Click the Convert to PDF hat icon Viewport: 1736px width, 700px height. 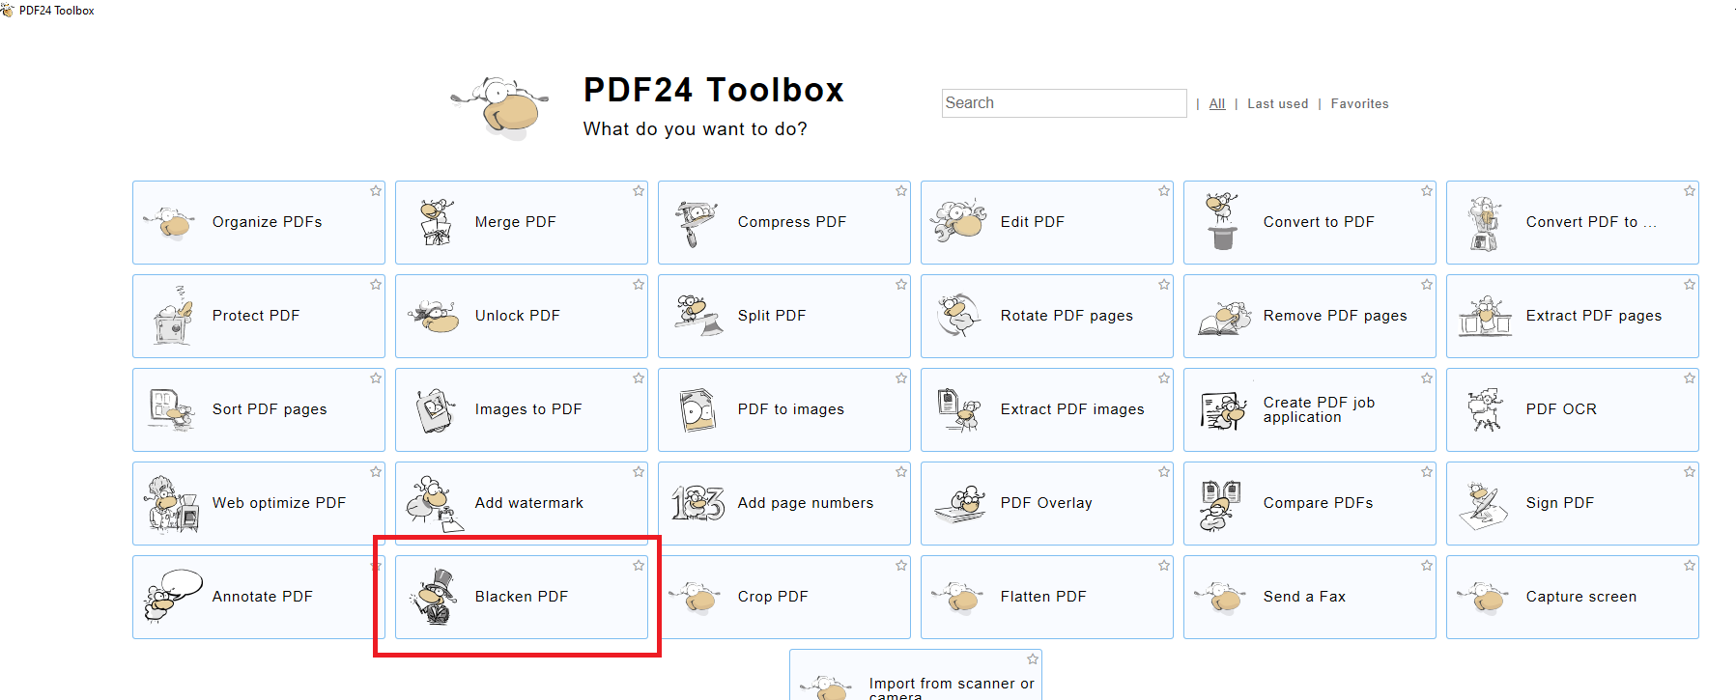point(1221,221)
